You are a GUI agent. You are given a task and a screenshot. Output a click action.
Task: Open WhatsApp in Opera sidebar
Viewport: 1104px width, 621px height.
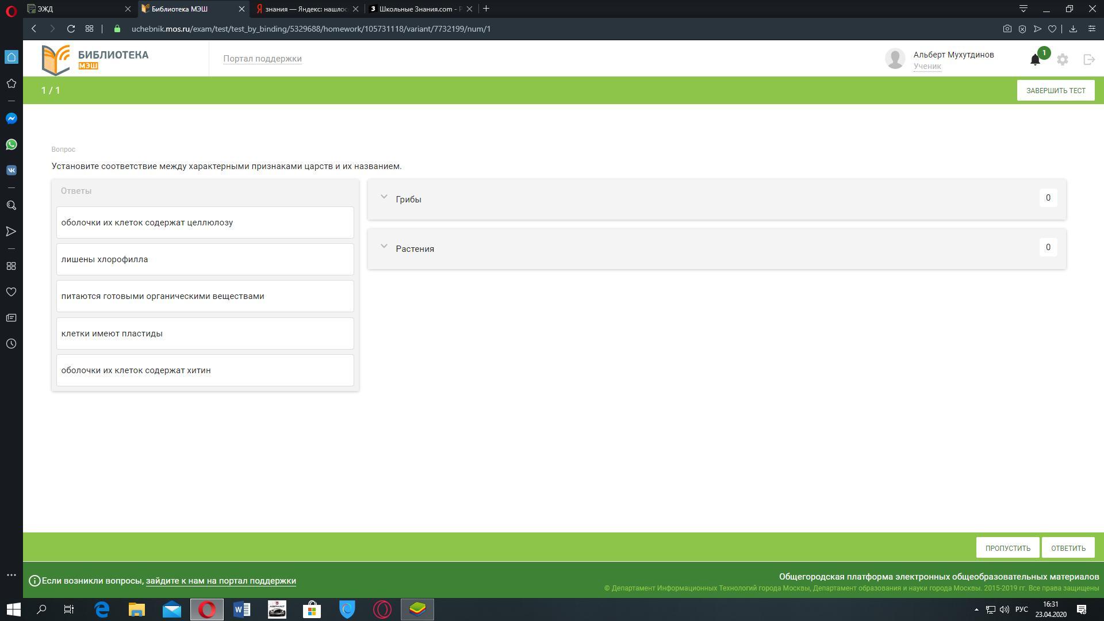[11, 144]
